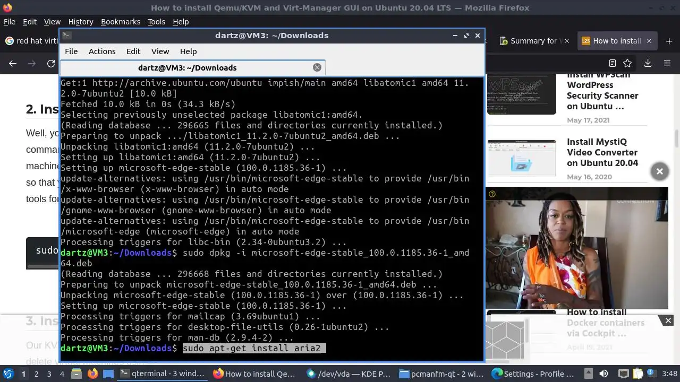Open the Firefox Tools menu

[156, 22]
